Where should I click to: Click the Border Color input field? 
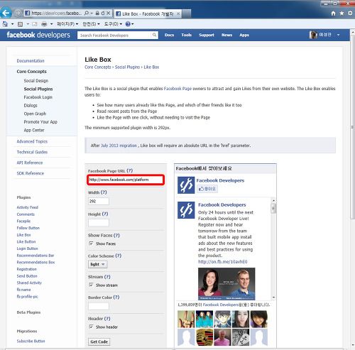tap(99, 306)
